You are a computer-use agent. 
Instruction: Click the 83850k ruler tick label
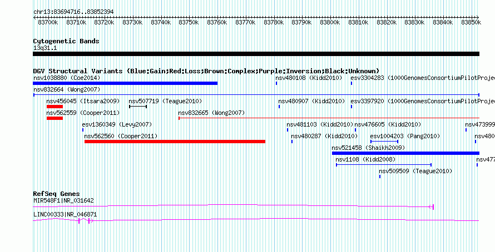coord(471,22)
